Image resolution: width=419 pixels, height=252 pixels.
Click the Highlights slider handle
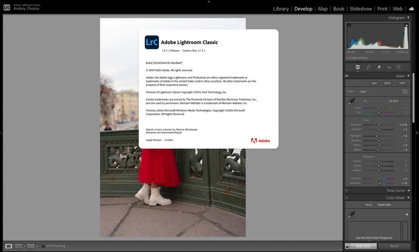(376, 136)
